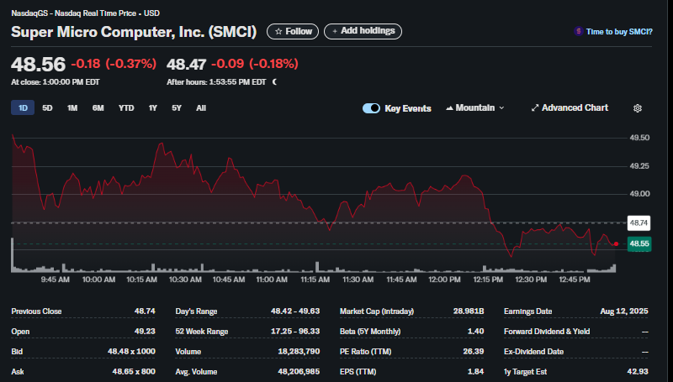The image size is (673, 382).
Task: Click the tall volume bar at market open
Action: tap(13, 255)
